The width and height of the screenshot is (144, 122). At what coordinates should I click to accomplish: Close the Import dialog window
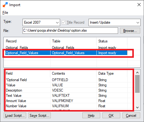139,5
